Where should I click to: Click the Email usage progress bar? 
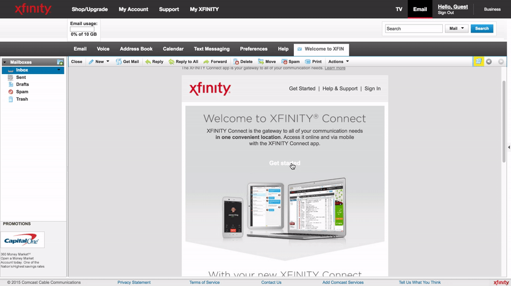coord(82,29)
